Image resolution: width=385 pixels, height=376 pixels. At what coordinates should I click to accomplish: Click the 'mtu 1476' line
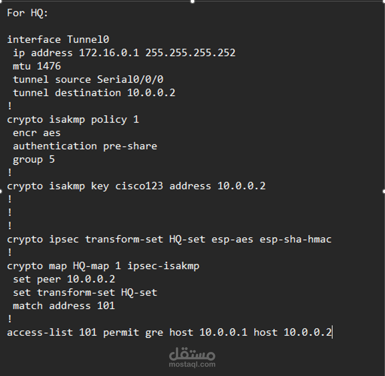37,66
